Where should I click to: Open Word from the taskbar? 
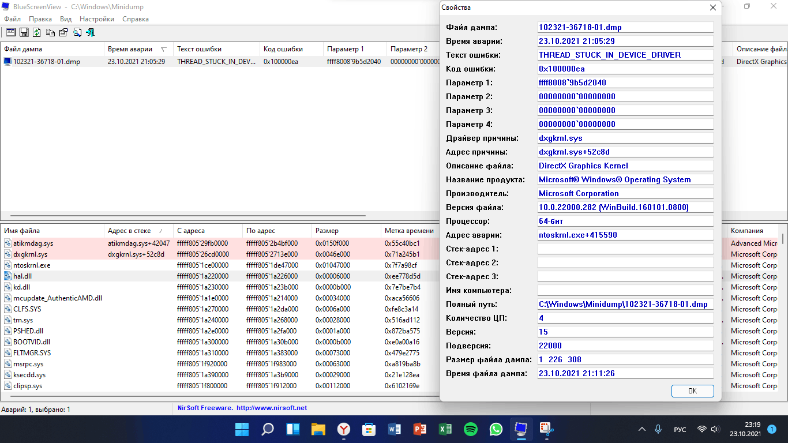[x=395, y=429]
